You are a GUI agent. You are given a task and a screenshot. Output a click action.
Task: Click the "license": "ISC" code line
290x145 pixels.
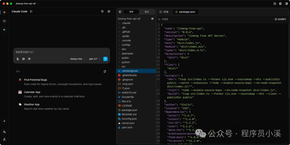pos(178,108)
